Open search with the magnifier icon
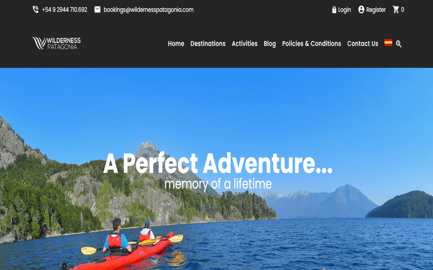 (398, 44)
